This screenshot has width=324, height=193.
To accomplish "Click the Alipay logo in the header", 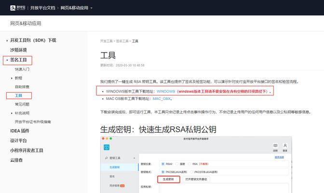I will pos(17,8).
